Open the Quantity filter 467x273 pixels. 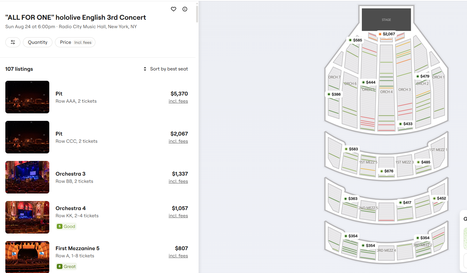[x=38, y=42]
